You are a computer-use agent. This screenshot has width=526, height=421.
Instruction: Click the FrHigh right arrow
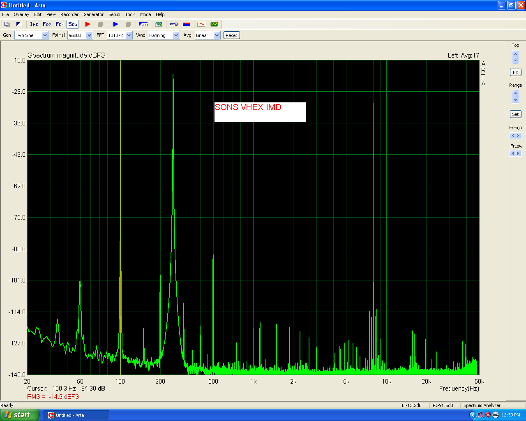(x=518, y=136)
